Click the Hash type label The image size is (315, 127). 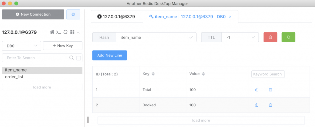point(104,37)
